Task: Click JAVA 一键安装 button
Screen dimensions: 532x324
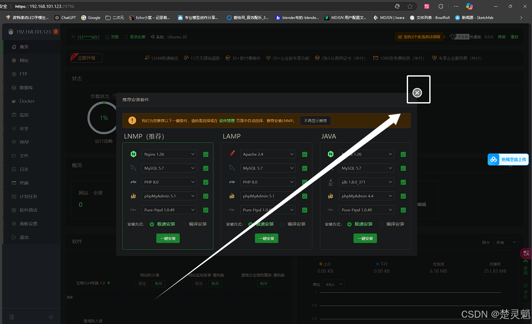Action: (365, 238)
